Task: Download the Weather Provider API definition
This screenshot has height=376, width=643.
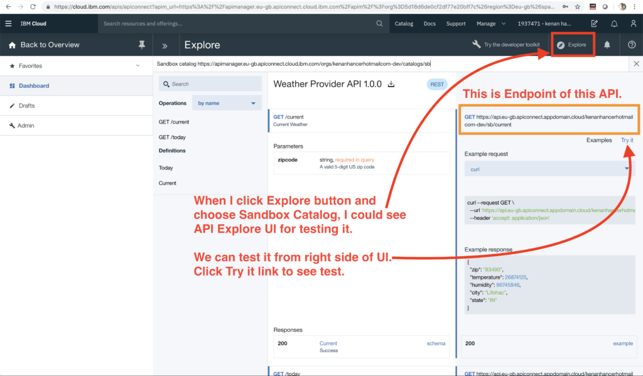Action: pyautogui.click(x=391, y=84)
